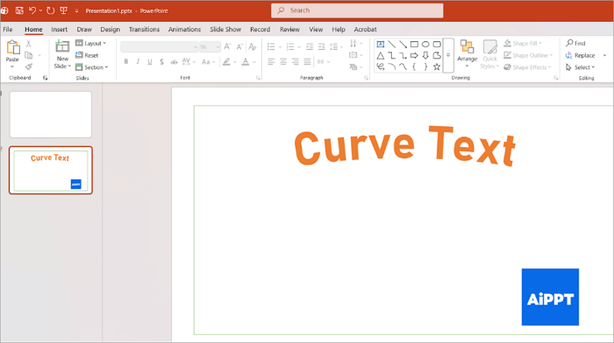
Task: Click the Paste clipboard icon
Action: 12,47
